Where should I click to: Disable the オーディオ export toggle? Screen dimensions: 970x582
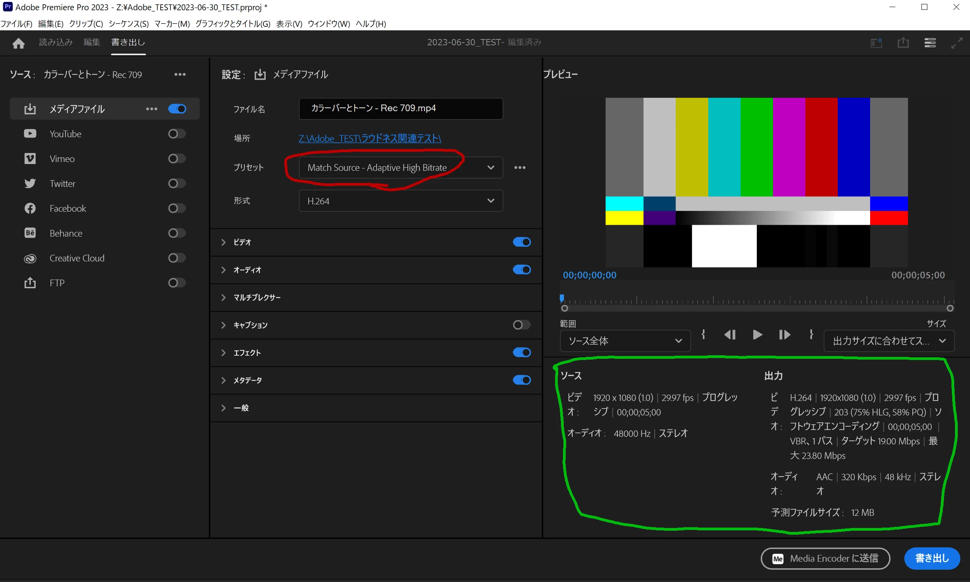(522, 270)
